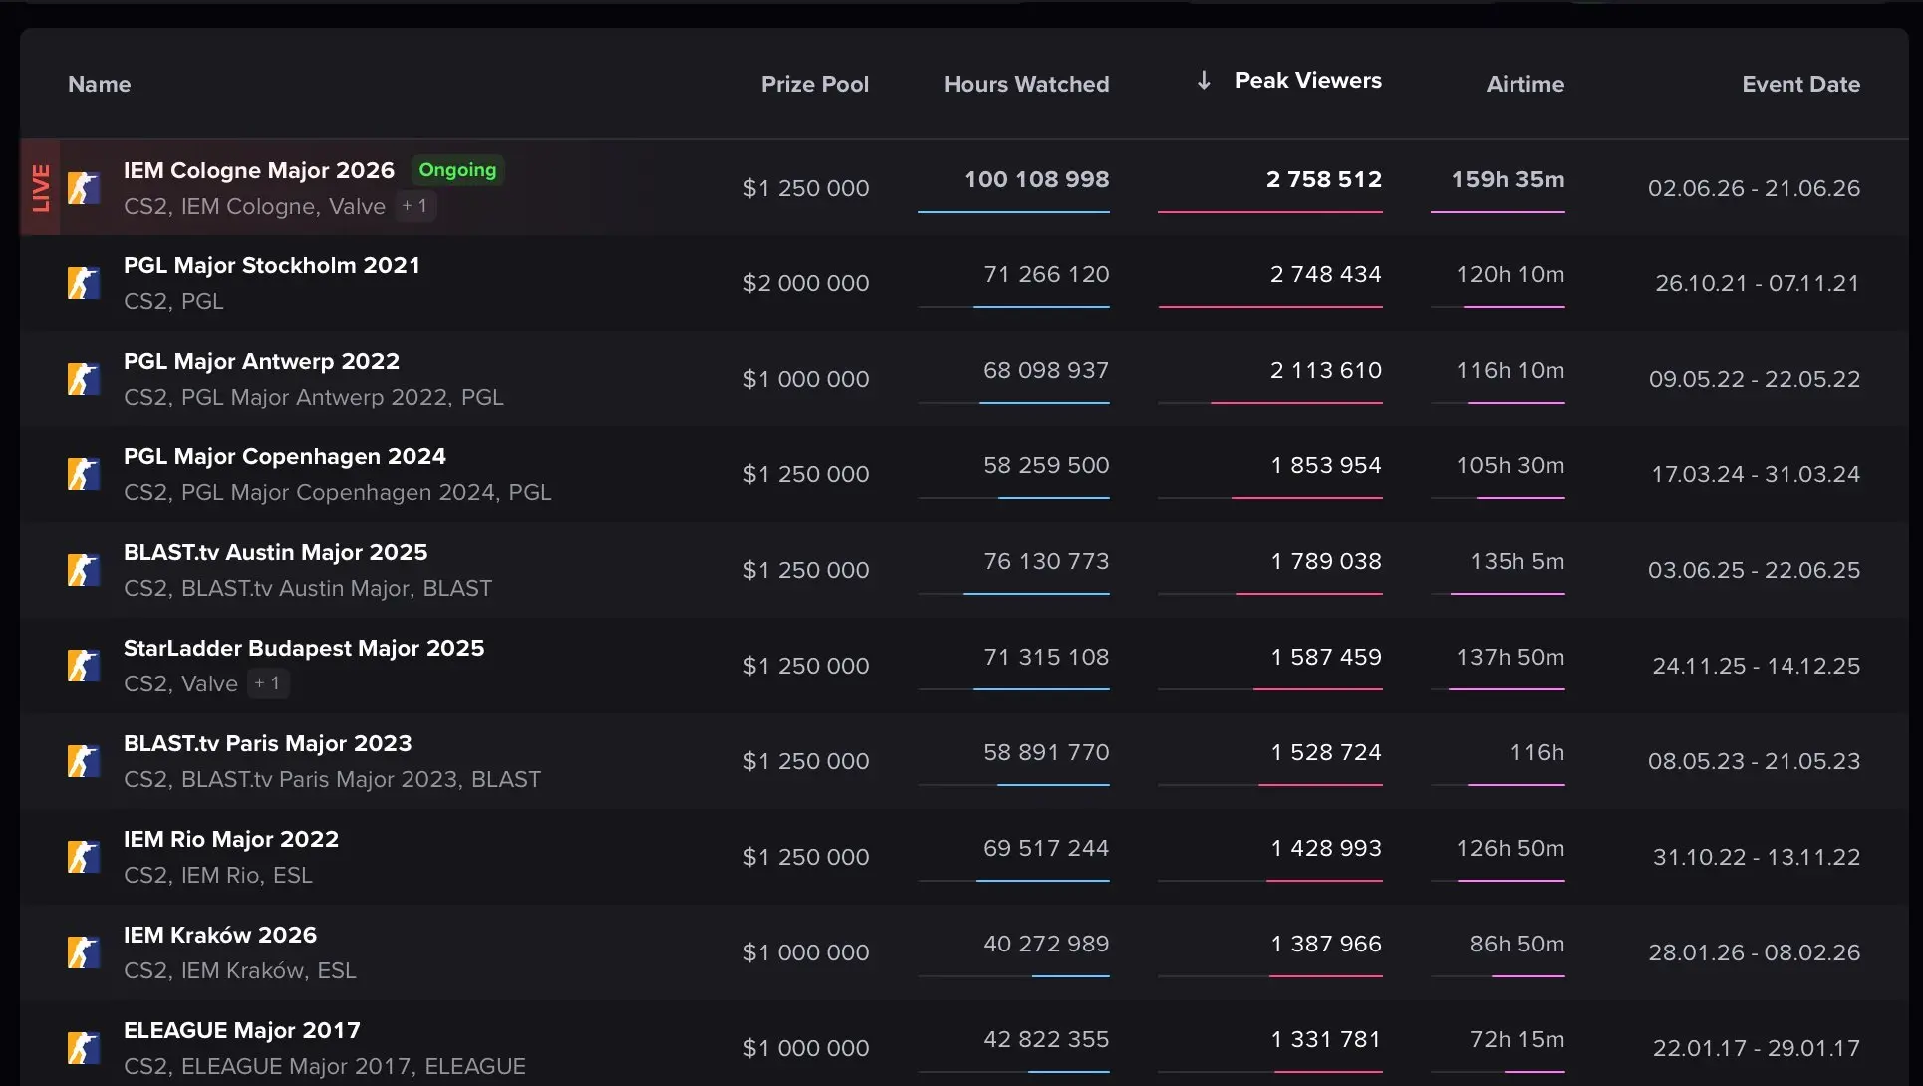This screenshot has height=1086, width=1923.
Task: Sort the table by Hours Watched
Action: click(x=1026, y=85)
